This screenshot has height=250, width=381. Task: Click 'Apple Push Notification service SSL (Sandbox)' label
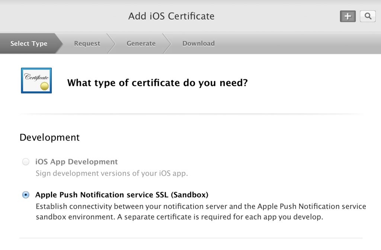tap(122, 195)
